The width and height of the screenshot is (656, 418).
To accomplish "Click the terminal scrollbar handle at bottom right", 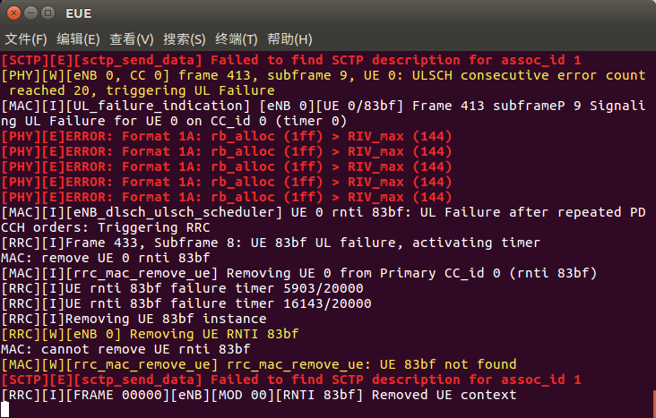I will pyautogui.click(x=654, y=404).
